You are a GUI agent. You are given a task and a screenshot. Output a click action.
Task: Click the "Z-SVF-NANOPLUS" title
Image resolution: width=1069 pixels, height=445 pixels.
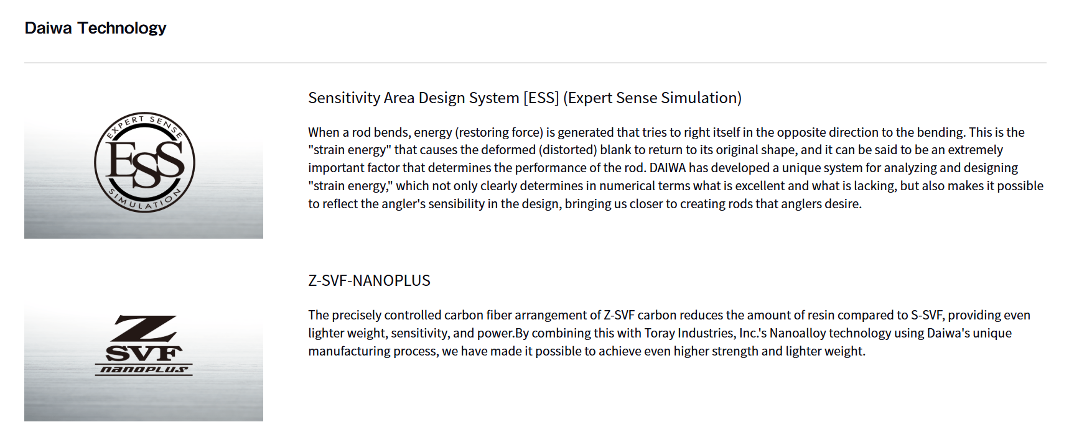click(x=369, y=281)
